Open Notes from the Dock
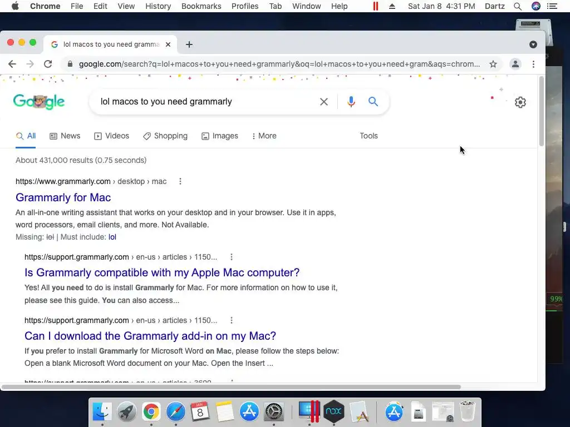This screenshot has width=570, height=427. pyautogui.click(x=224, y=411)
